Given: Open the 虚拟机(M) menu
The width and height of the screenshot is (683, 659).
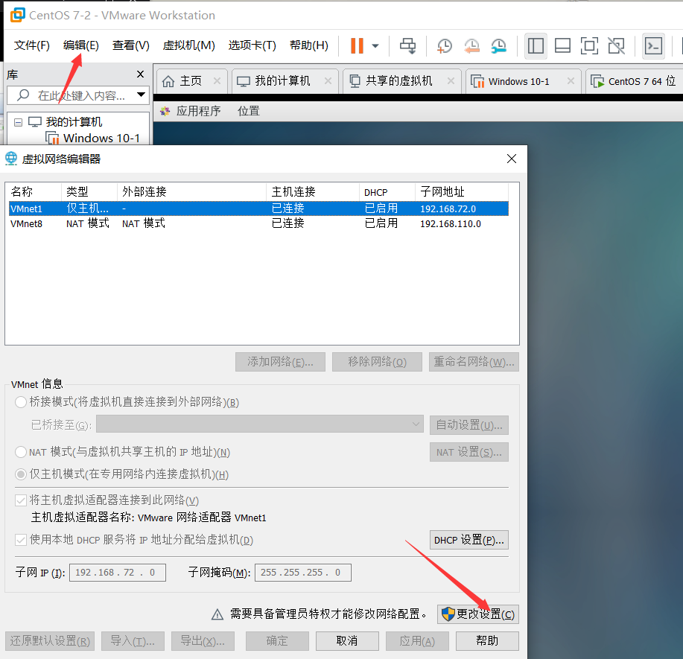Looking at the screenshot, I should pyautogui.click(x=188, y=45).
